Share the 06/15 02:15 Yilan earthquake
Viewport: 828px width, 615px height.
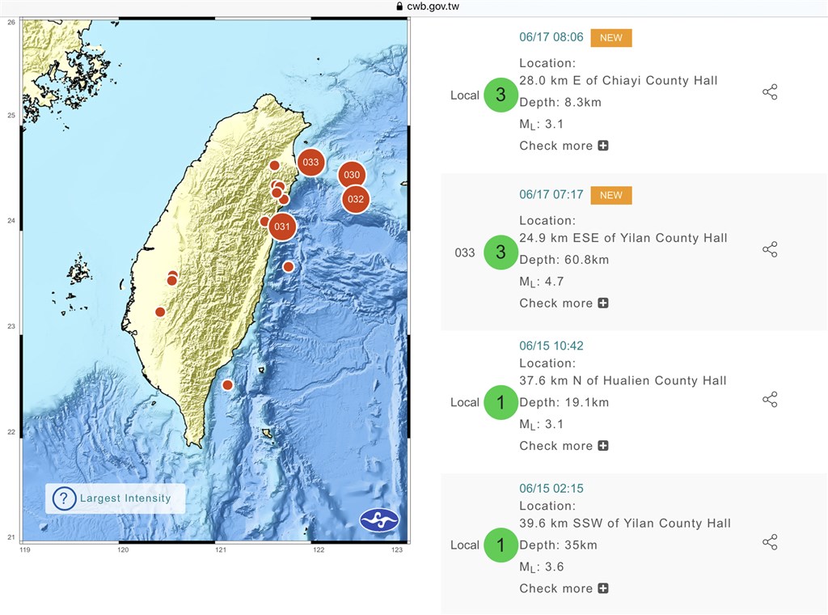point(770,541)
